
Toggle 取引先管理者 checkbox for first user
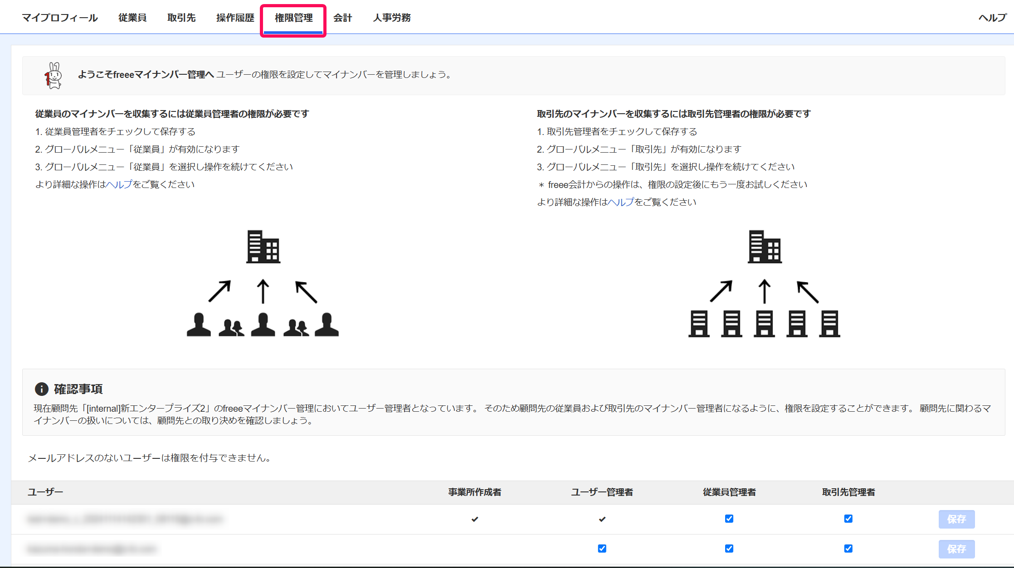point(848,519)
